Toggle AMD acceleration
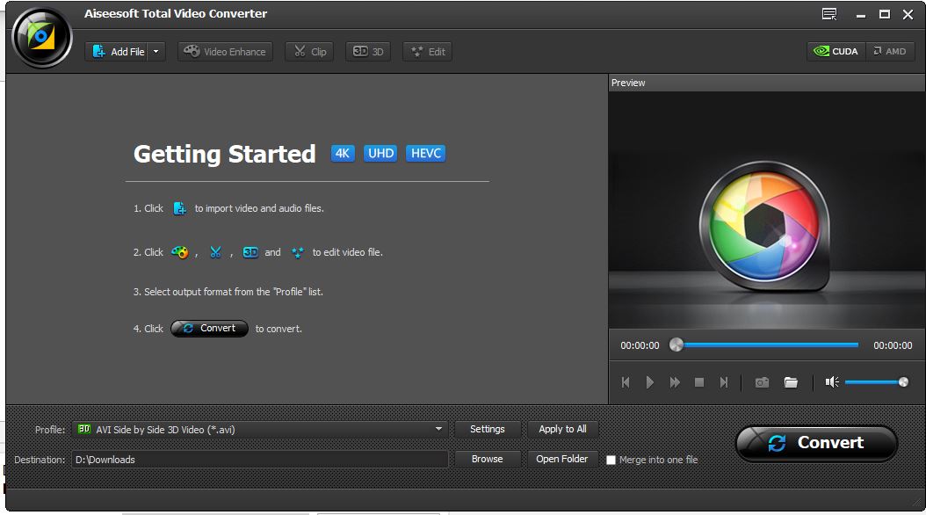The image size is (926, 515). [890, 51]
